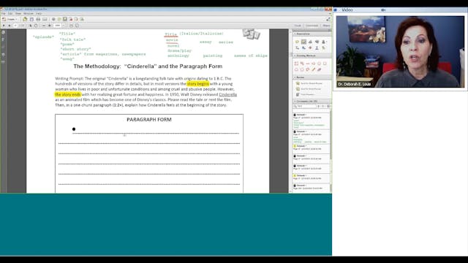Choose the Attach File annotation tool
The height and width of the screenshot is (263, 468).
(310, 42)
